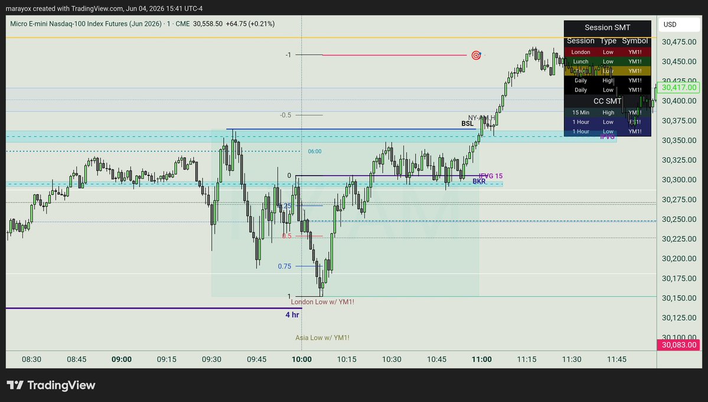Click the 08:30 time axis label

point(32,359)
